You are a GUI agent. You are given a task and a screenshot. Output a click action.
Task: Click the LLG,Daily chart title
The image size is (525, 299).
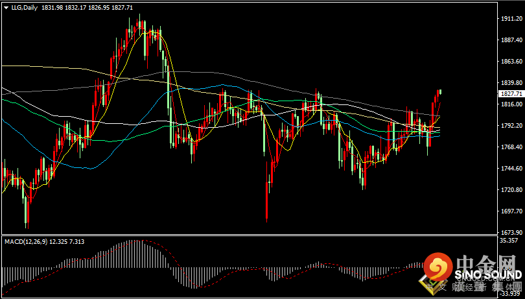[x=25, y=8]
